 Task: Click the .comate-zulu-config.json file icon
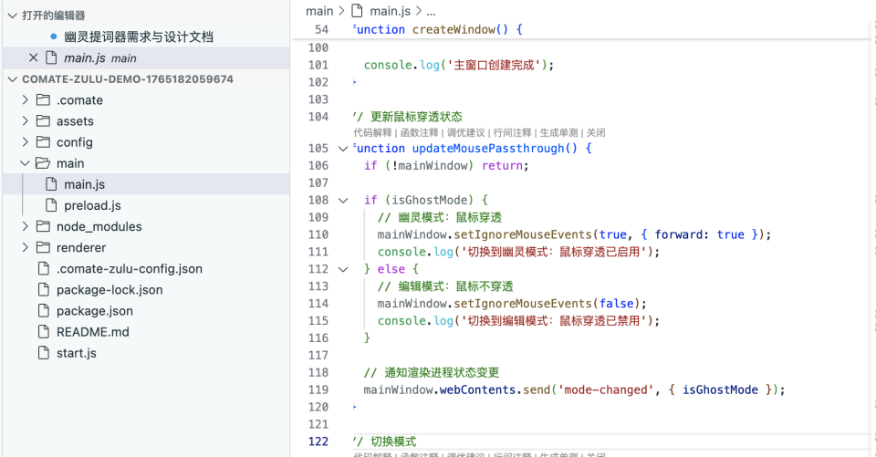pos(44,269)
